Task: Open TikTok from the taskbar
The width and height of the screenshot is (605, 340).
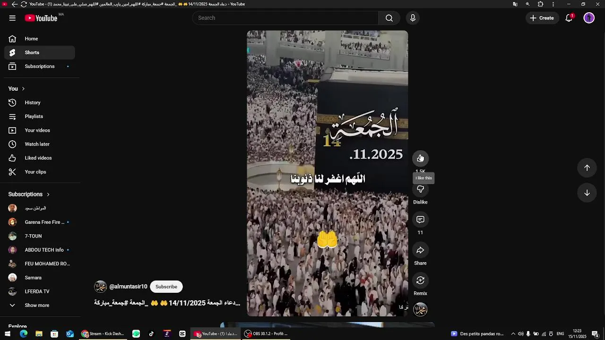Action: click(151, 334)
